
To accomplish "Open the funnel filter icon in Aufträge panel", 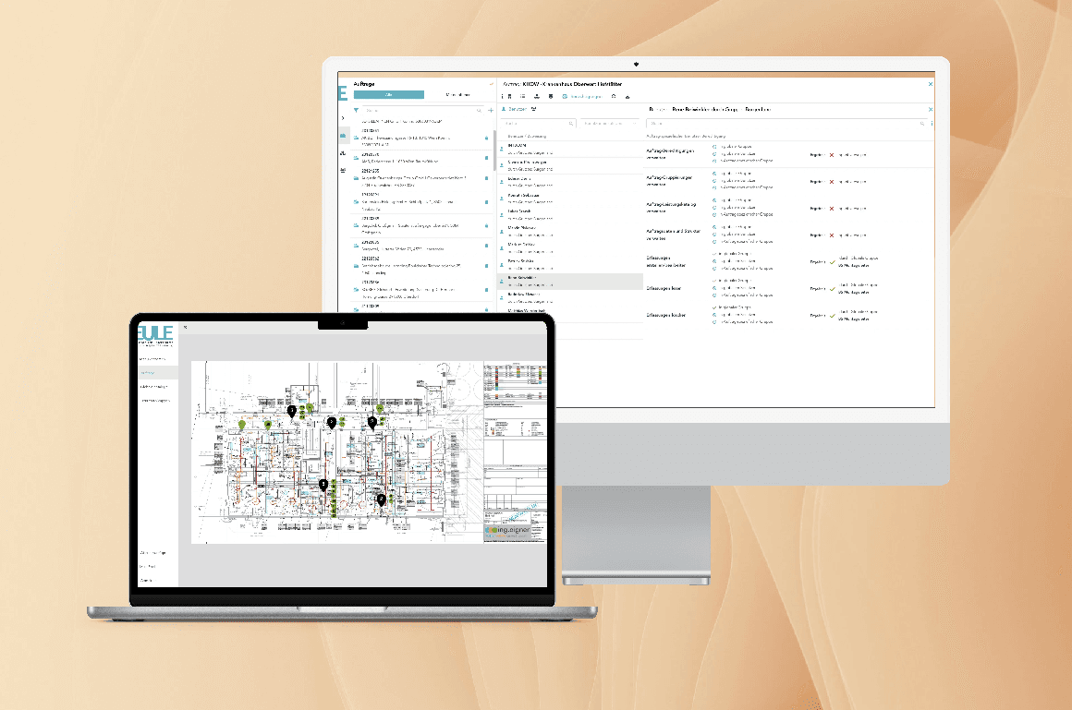I will coord(356,110).
